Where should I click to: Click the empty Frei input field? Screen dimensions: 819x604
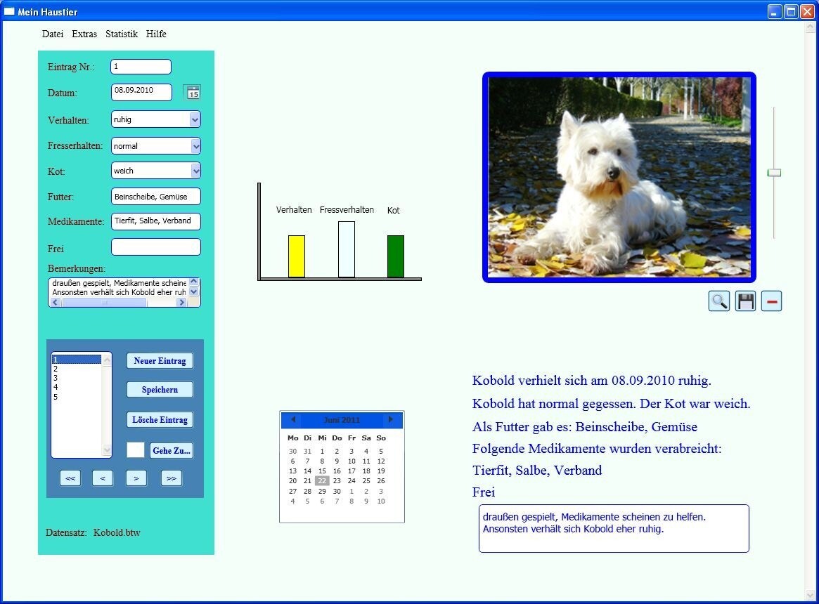[156, 247]
